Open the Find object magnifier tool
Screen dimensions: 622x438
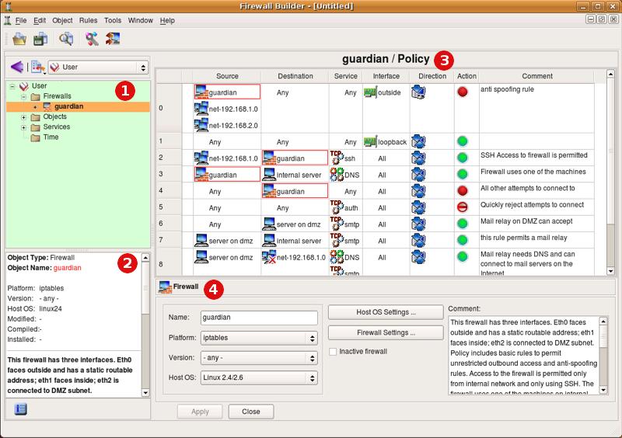point(66,39)
